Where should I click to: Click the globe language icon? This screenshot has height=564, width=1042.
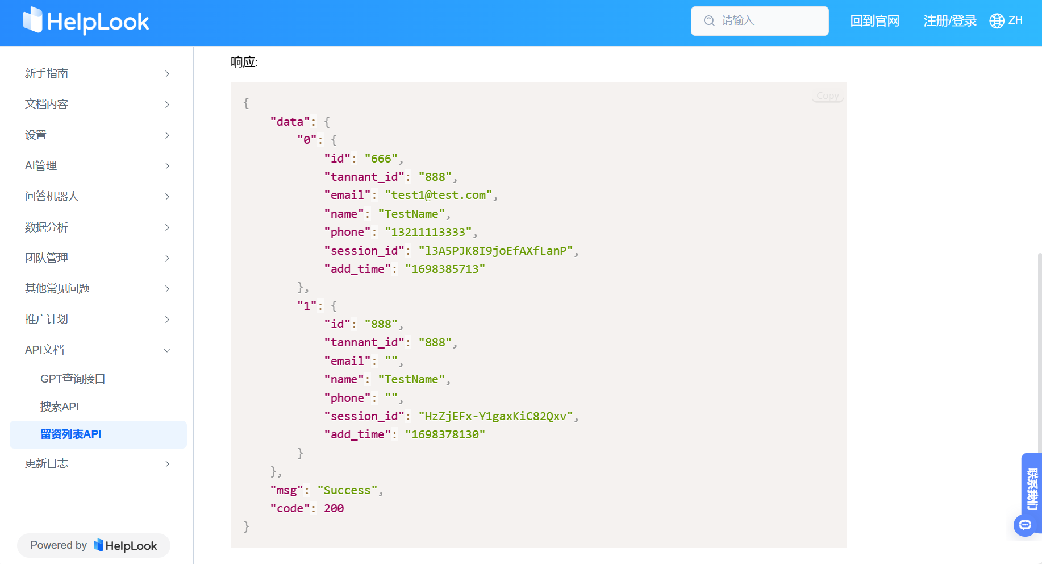997,21
